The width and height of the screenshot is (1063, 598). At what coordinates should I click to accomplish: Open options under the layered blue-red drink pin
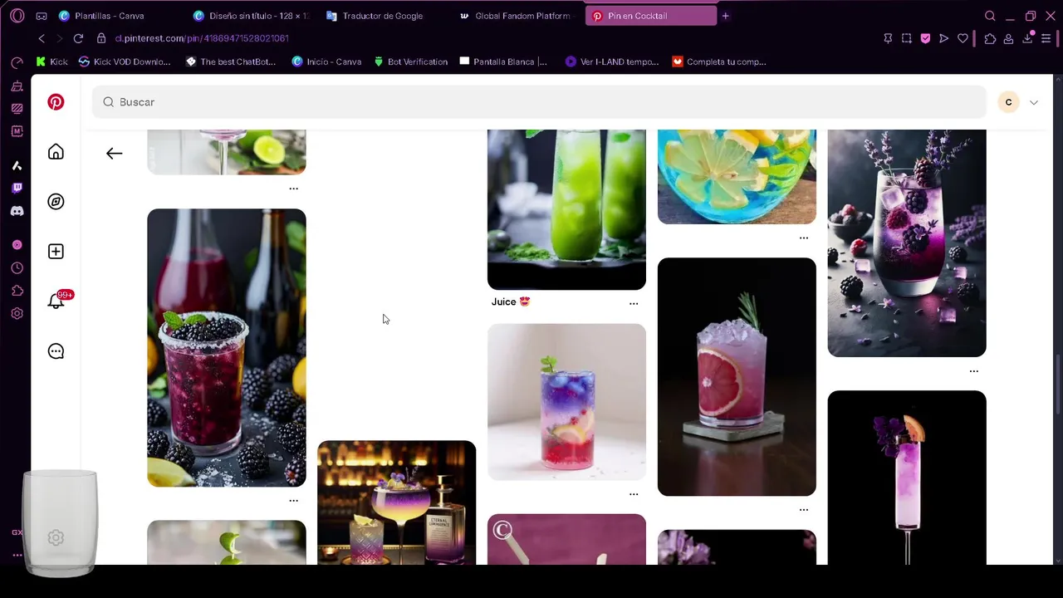tap(634, 494)
